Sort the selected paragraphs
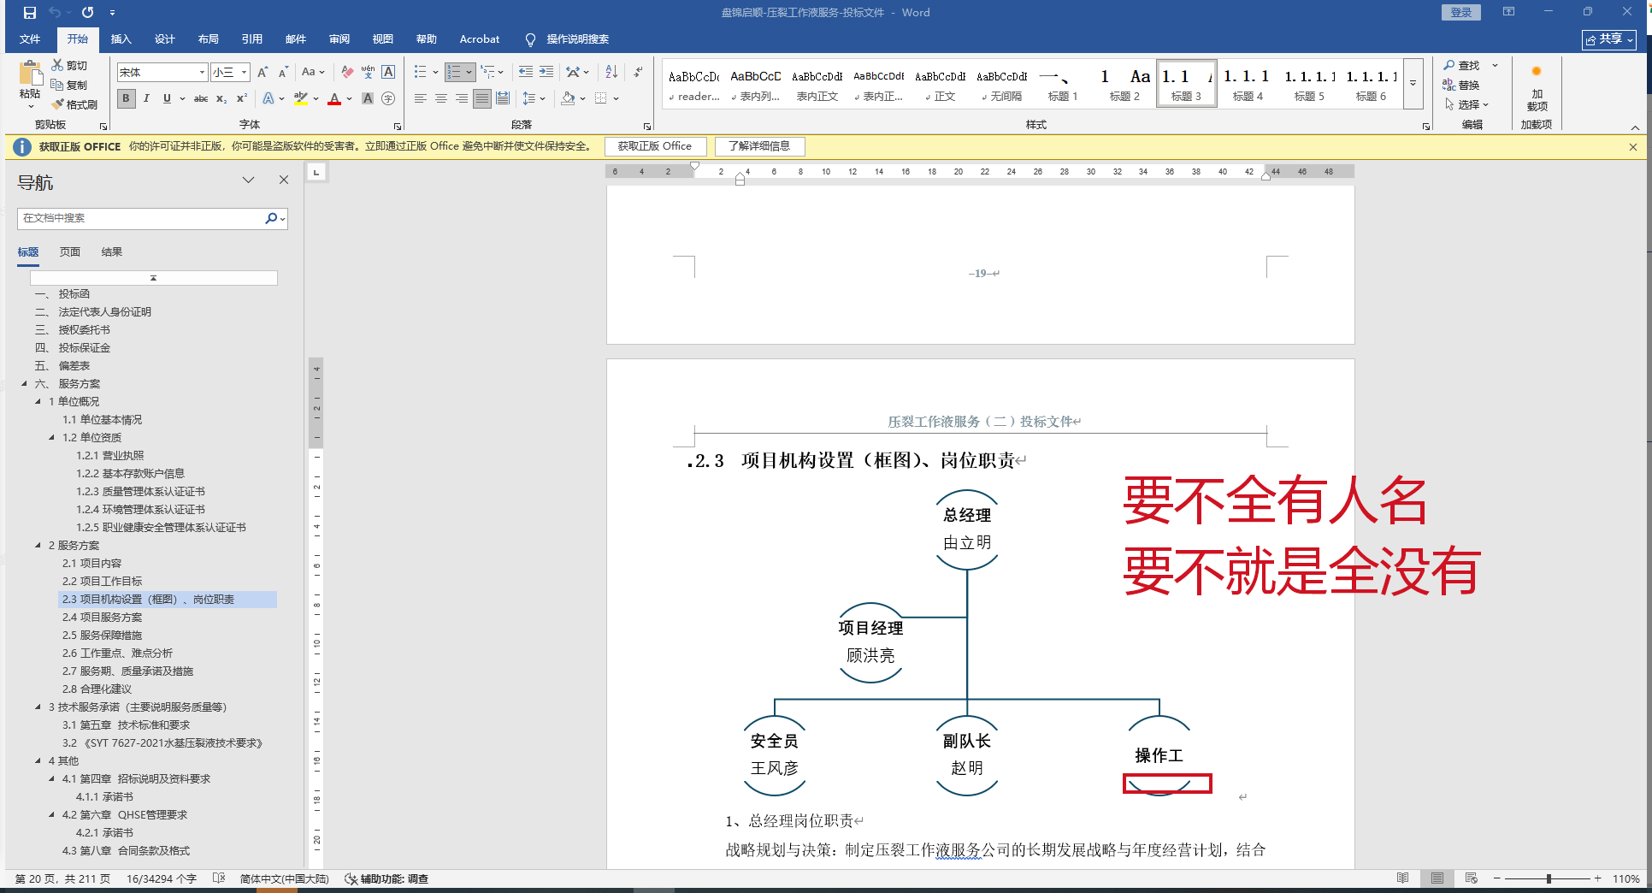The width and height of the screenshot is (1652, 893). [x=611, y=72]
